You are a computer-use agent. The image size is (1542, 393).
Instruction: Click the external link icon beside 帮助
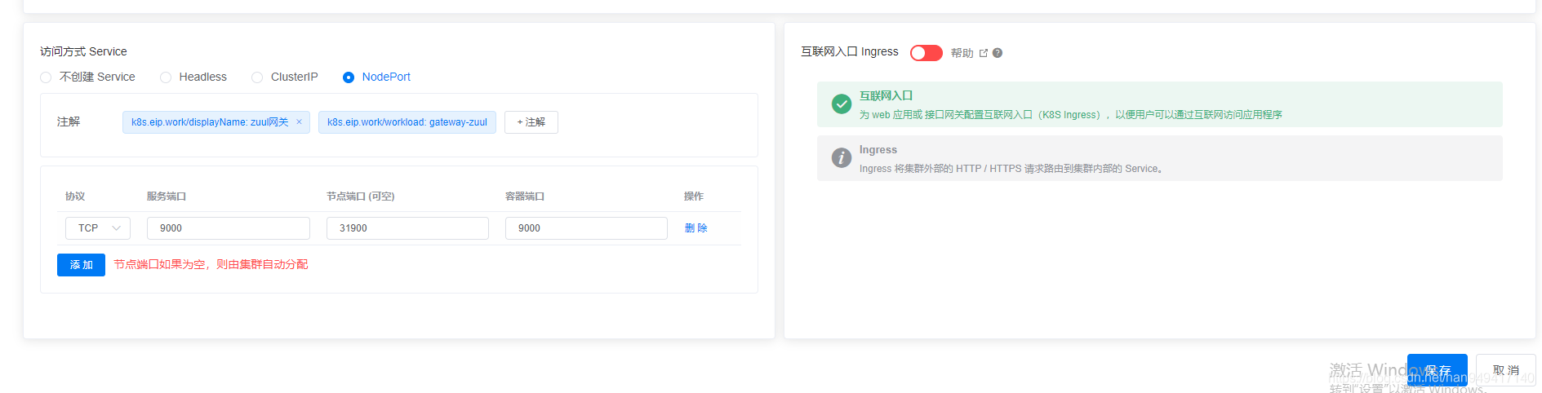coord(984,53)
